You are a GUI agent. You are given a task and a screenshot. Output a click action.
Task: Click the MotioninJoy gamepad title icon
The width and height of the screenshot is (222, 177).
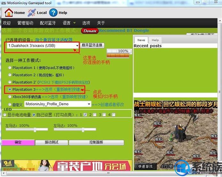[4, 3]
